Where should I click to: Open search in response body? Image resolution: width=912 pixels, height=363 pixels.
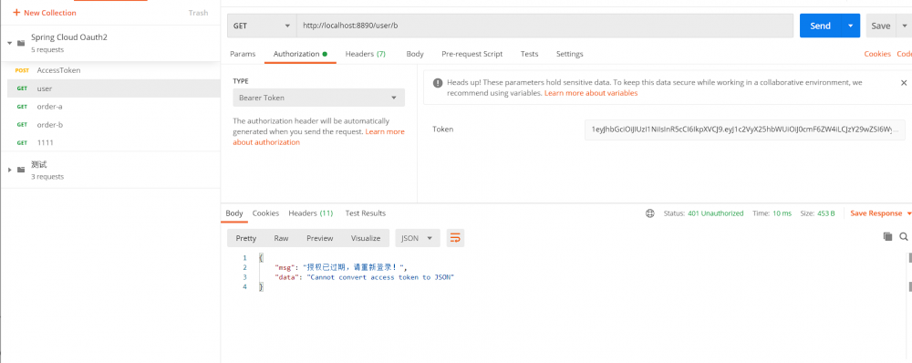(904, 236)
